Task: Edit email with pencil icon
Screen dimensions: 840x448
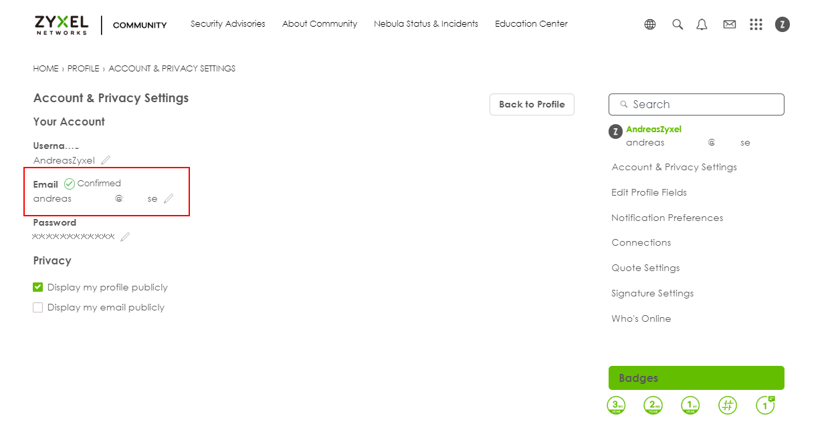Action: [169, 198]
